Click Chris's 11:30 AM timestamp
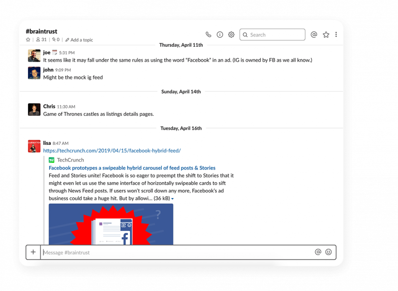The image size is (398, 291). coord(66,106)
